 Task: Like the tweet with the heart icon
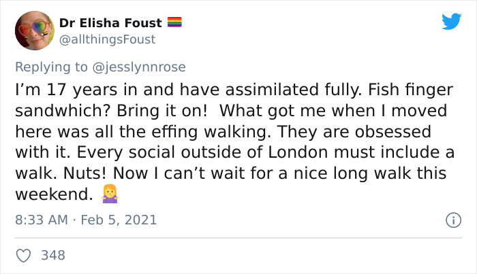click(23, 256)
